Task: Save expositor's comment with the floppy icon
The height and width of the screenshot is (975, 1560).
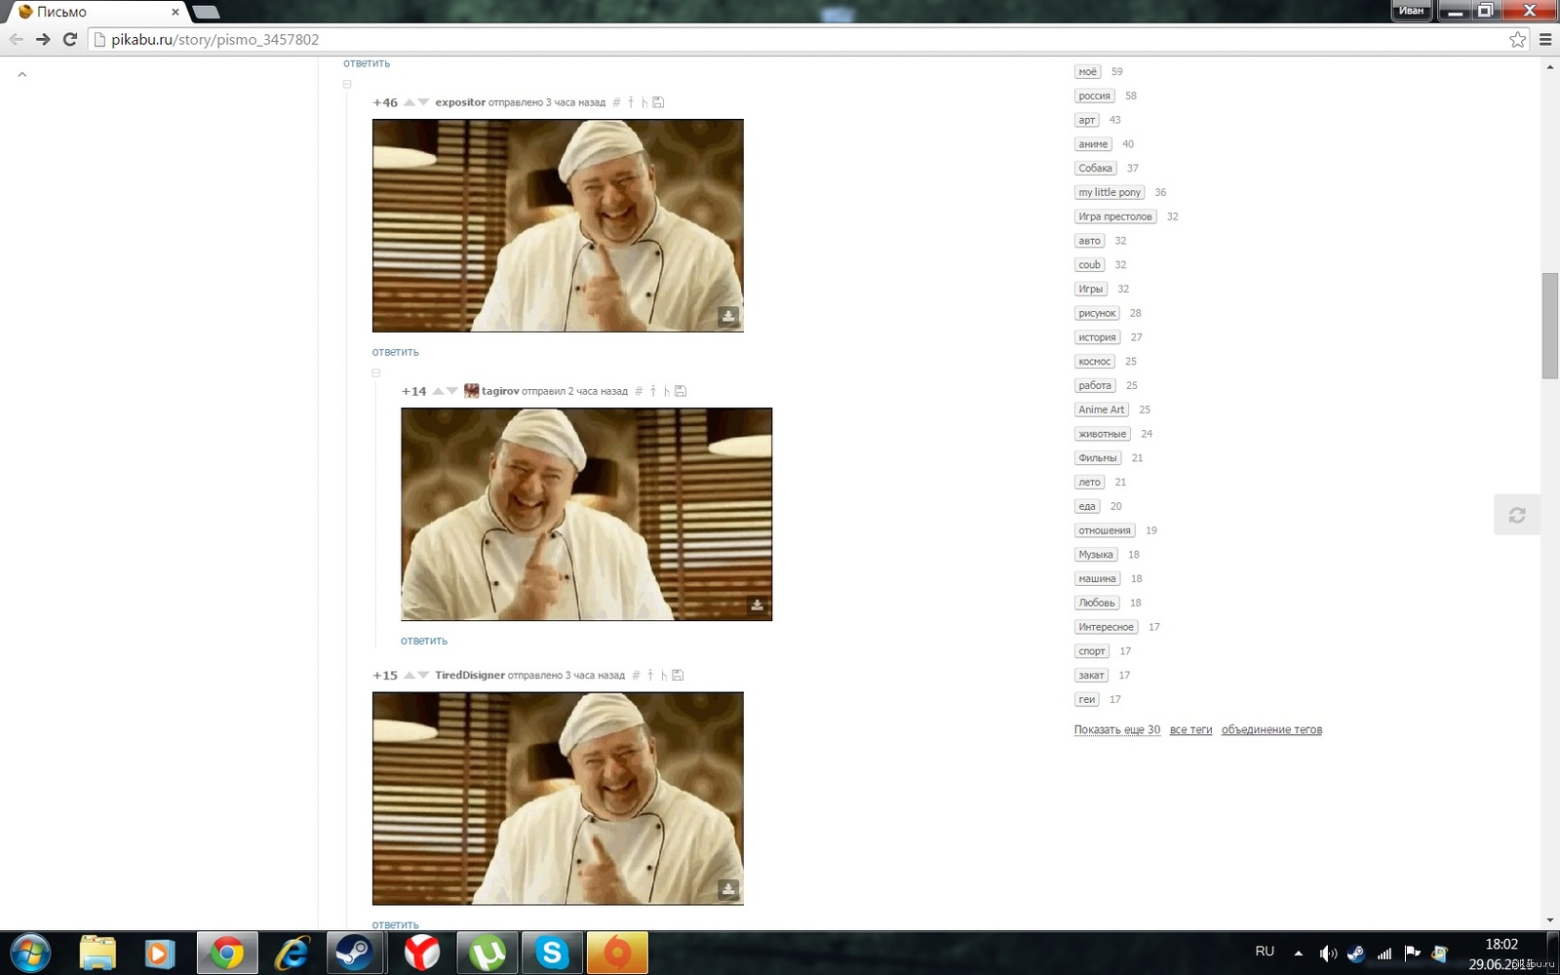Action: coord(658,102)
